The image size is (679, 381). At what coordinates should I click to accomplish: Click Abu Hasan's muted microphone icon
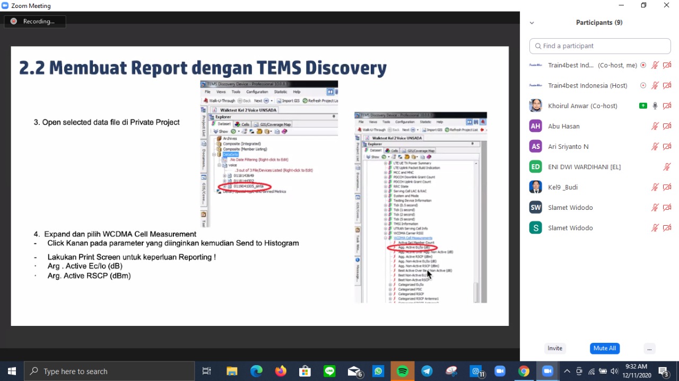(x=655, y=126)
